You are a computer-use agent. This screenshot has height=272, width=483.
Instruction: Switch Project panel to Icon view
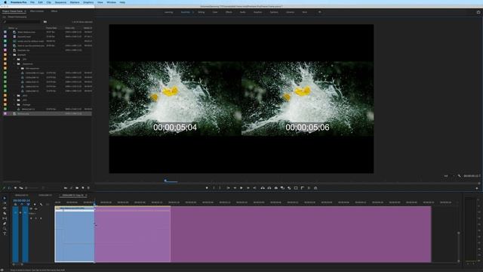[15, 188]
